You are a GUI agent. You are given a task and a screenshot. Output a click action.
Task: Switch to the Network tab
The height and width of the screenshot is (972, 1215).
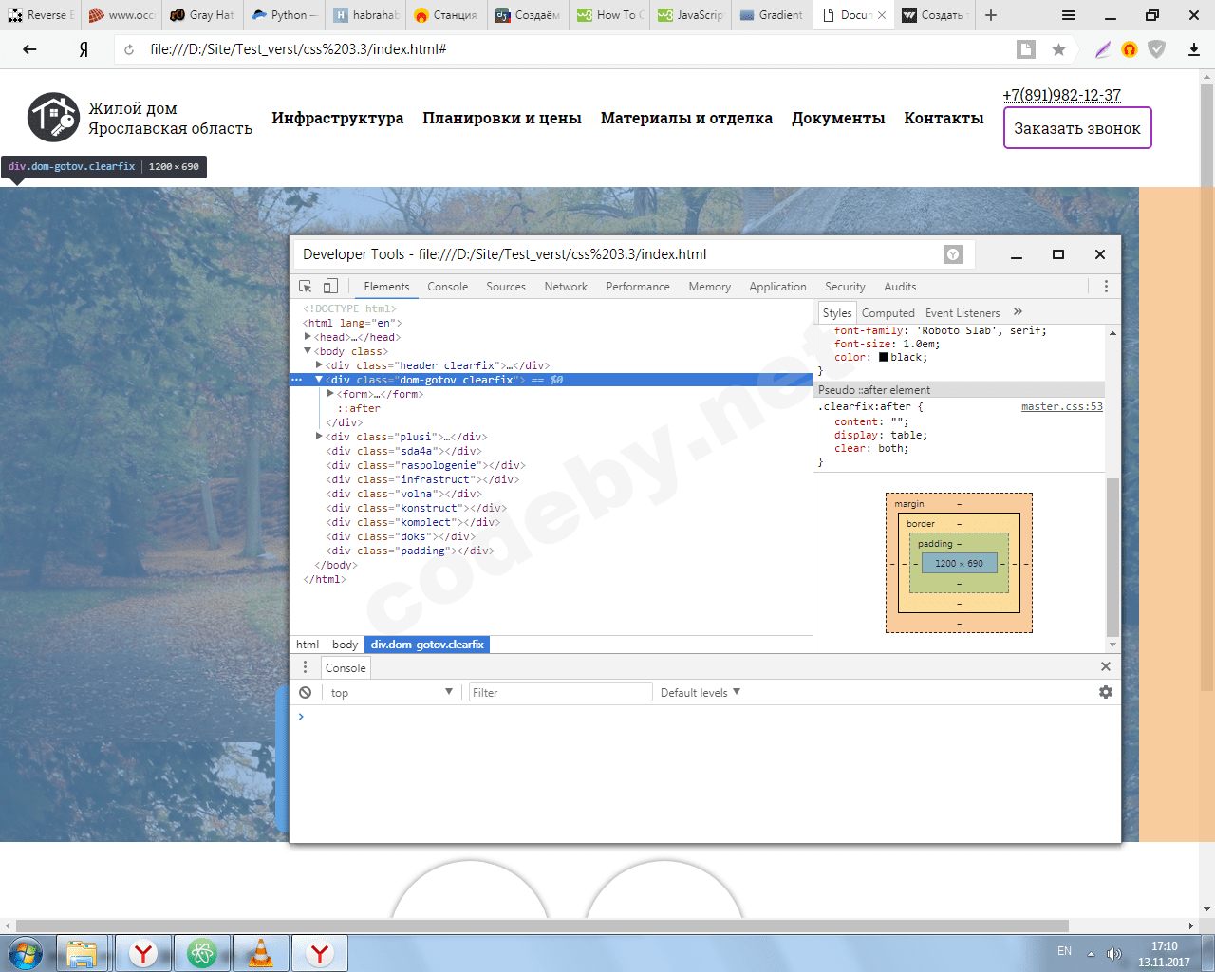point(566,287)
